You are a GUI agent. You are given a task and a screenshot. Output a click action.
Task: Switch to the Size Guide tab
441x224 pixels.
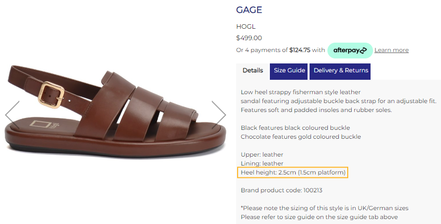tap(289, 71)
